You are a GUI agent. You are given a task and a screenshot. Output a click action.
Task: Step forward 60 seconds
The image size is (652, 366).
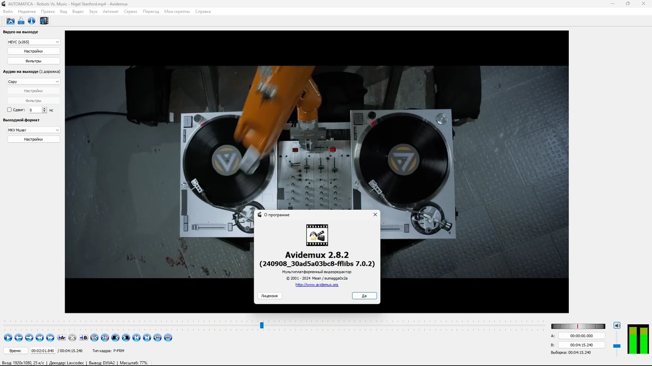(x=168, y=338)
